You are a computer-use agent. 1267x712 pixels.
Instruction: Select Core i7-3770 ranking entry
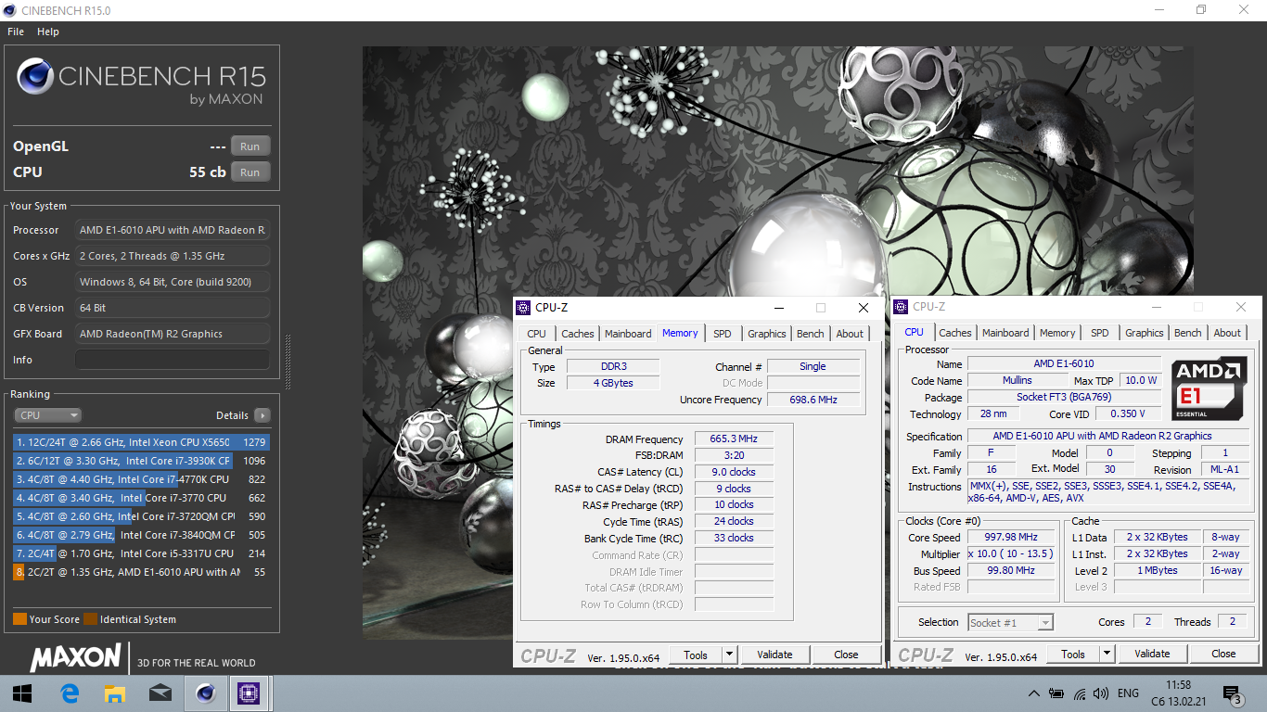point(141,498)
